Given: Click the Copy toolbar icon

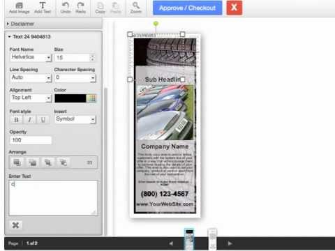Looking at the screenshot, I should tap(100, 8).
